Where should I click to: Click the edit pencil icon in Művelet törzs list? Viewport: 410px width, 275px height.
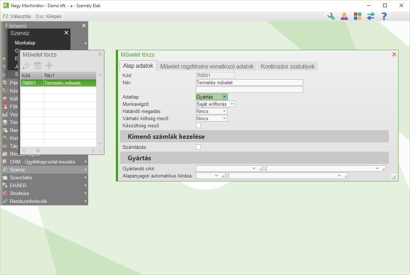(26, 65)
